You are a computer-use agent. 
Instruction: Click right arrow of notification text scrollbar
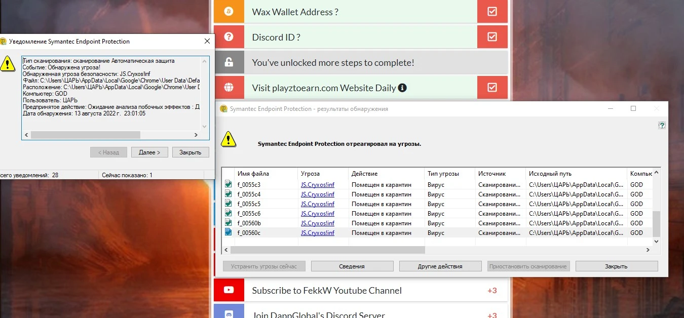pos(196,135)
